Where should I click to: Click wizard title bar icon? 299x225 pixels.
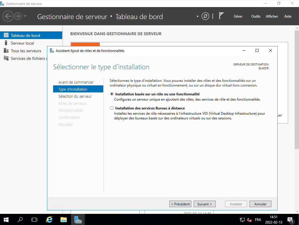(x=52, y=50)
